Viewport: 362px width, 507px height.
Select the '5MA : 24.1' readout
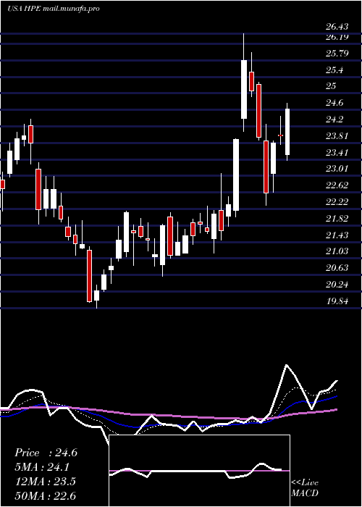click(x=42, y=467)
